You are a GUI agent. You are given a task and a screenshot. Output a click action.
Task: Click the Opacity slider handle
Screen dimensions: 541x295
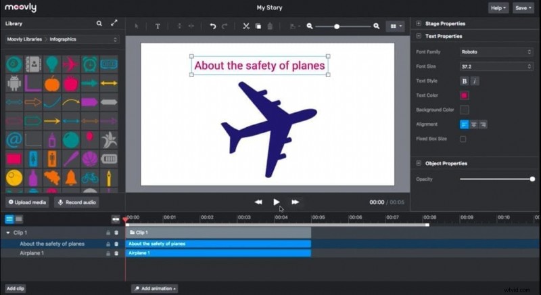pyautogui.click(x=532, y=179)
